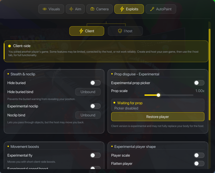Image resolution: width=215 pixels, height=173 pixels.
Task: Click the lightning icon on the Client sub-tab
Action: point(81,31)
